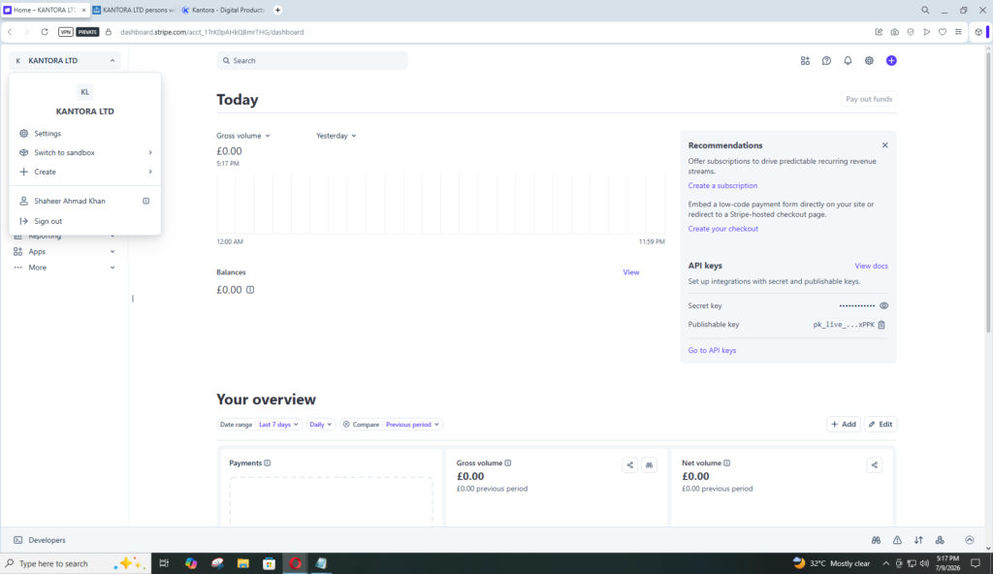Expand the Apps sidebar section

[x=65, y=251]
